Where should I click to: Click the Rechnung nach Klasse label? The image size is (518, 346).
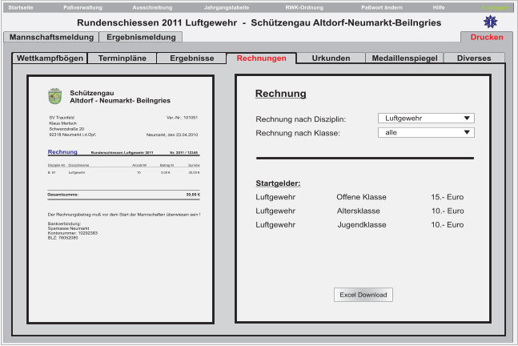pyautogui.click(x=298, y=133)
